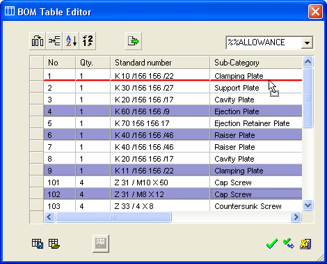This screenshot has height=264, width=327.
Task: Click the vertical scrollbar up arrow
Action: click(x=308, y=61)
